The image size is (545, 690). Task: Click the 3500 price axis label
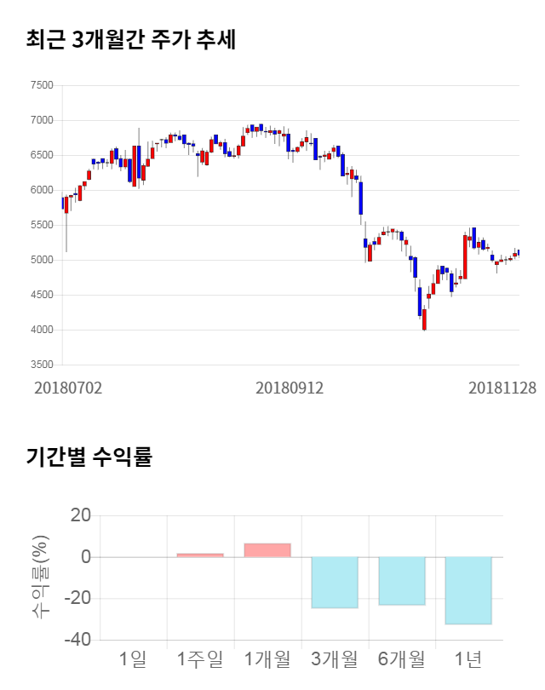[41, 365]
